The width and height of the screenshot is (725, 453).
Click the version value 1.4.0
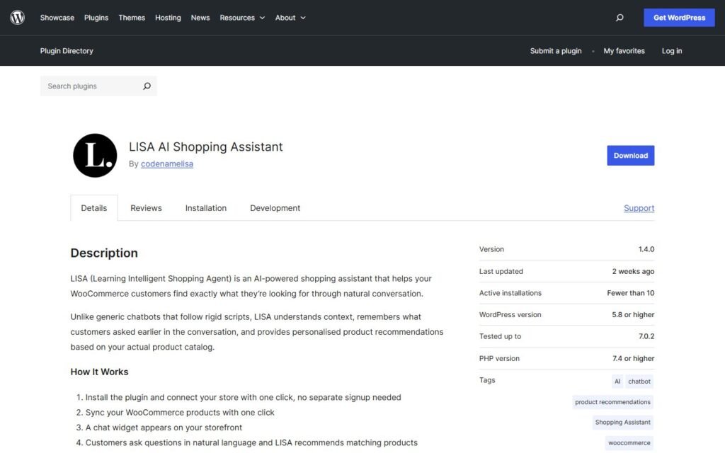coord(646,249)
